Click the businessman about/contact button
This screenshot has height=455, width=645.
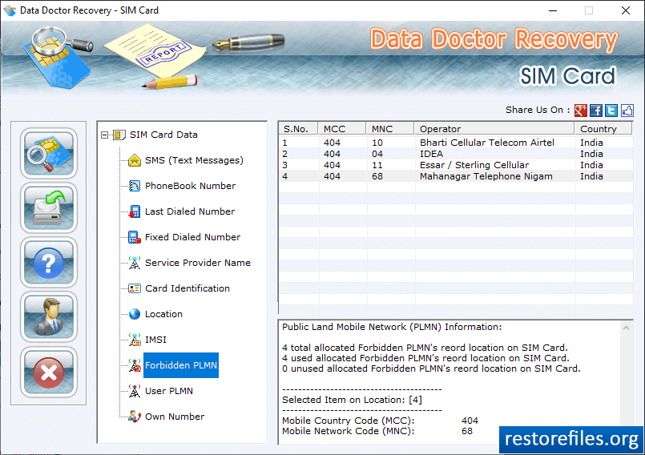[49, 317]
